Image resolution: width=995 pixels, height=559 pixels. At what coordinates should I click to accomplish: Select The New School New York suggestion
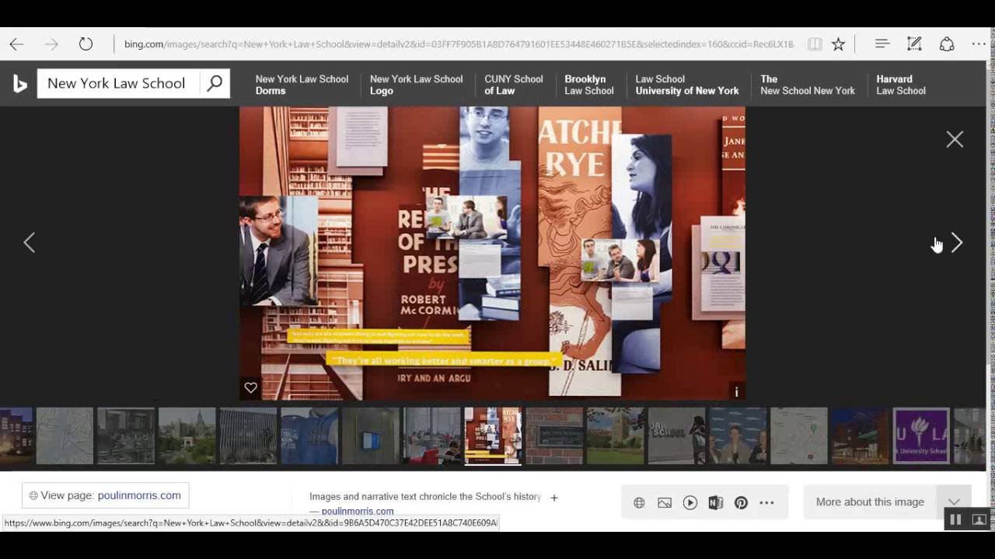pos(807,85)
